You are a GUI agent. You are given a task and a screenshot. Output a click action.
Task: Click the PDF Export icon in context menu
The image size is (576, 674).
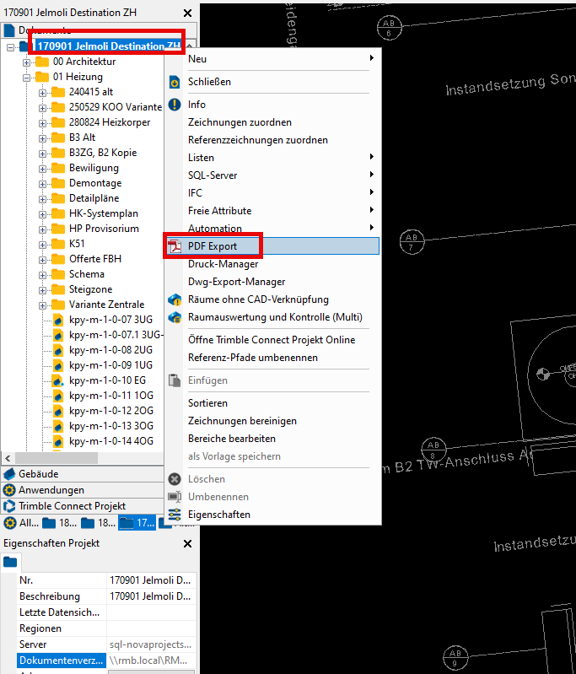(x=175, y=246)
